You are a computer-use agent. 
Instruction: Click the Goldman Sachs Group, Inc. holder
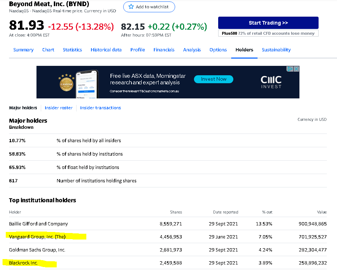[37, 250]
